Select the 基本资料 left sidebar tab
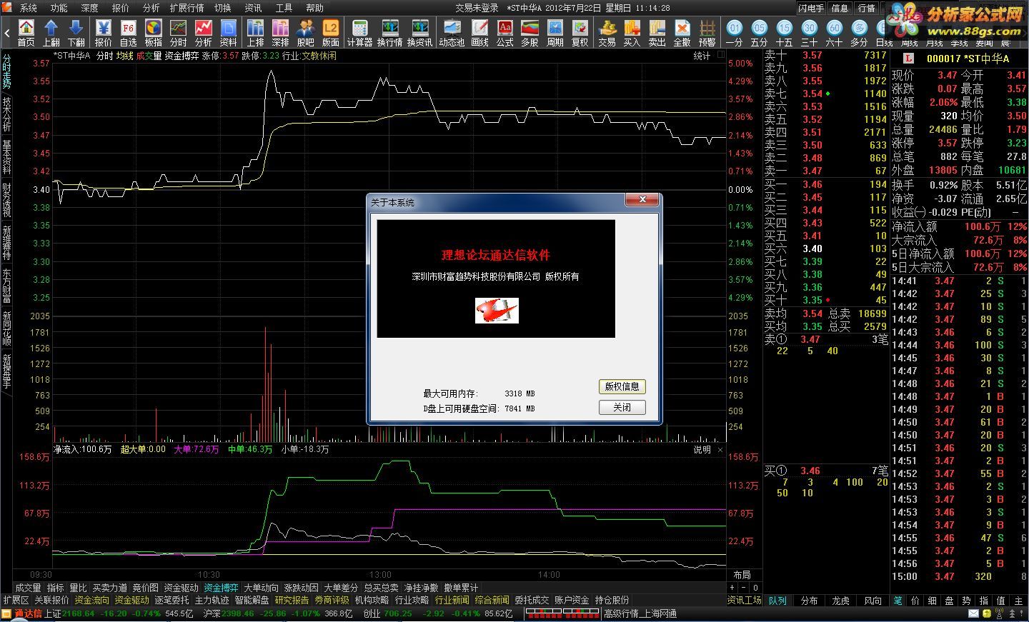Image resolution: width=1029 pixels, height=622 pixels. pyautogui.click(x=6, y=157)
